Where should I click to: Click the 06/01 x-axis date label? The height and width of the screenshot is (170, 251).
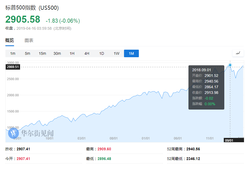click(x=178, y=138)
